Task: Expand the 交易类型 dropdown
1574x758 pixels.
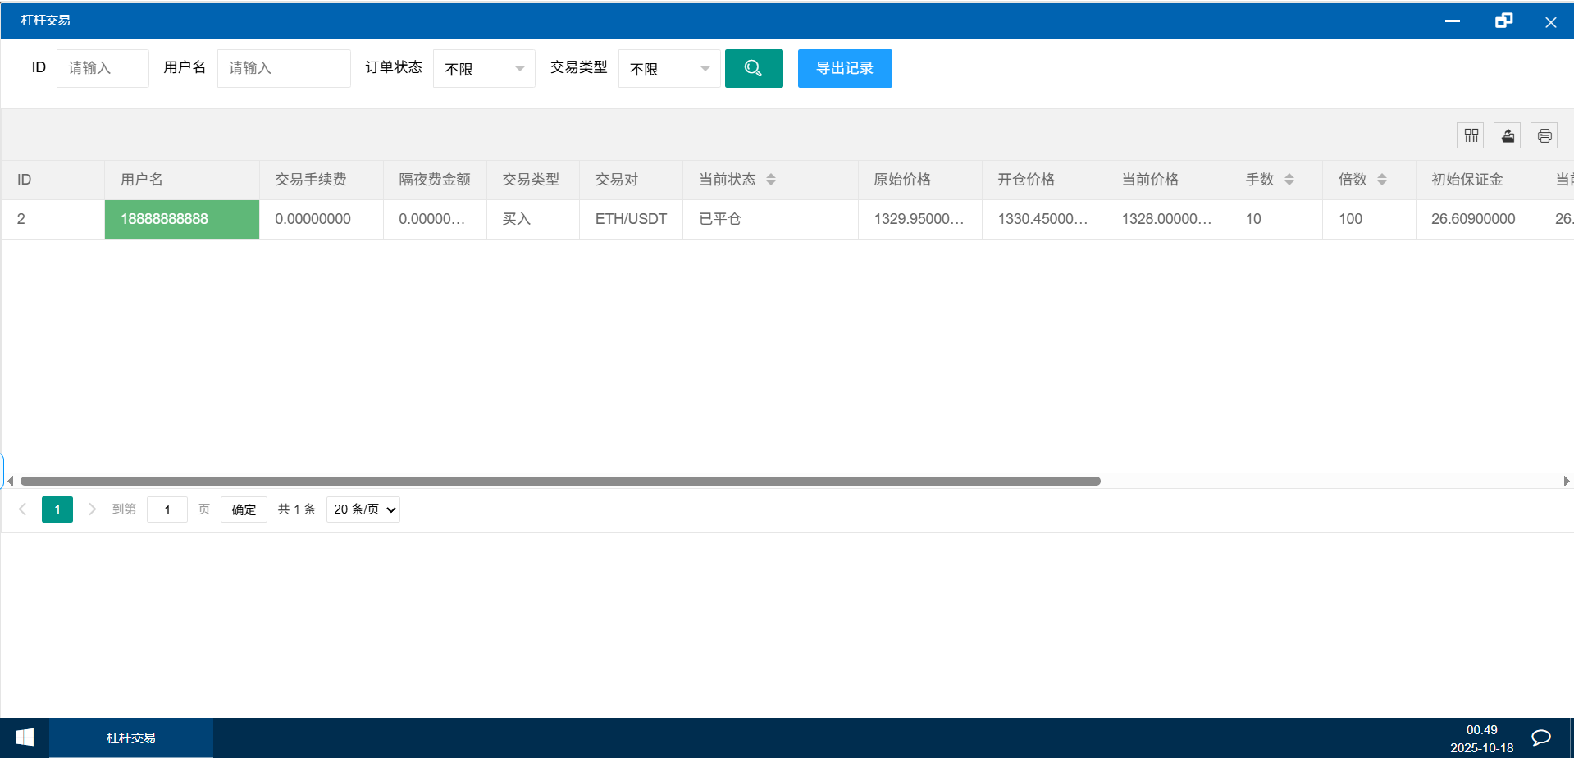Action: pyautogui.click(x=669, y=69)
